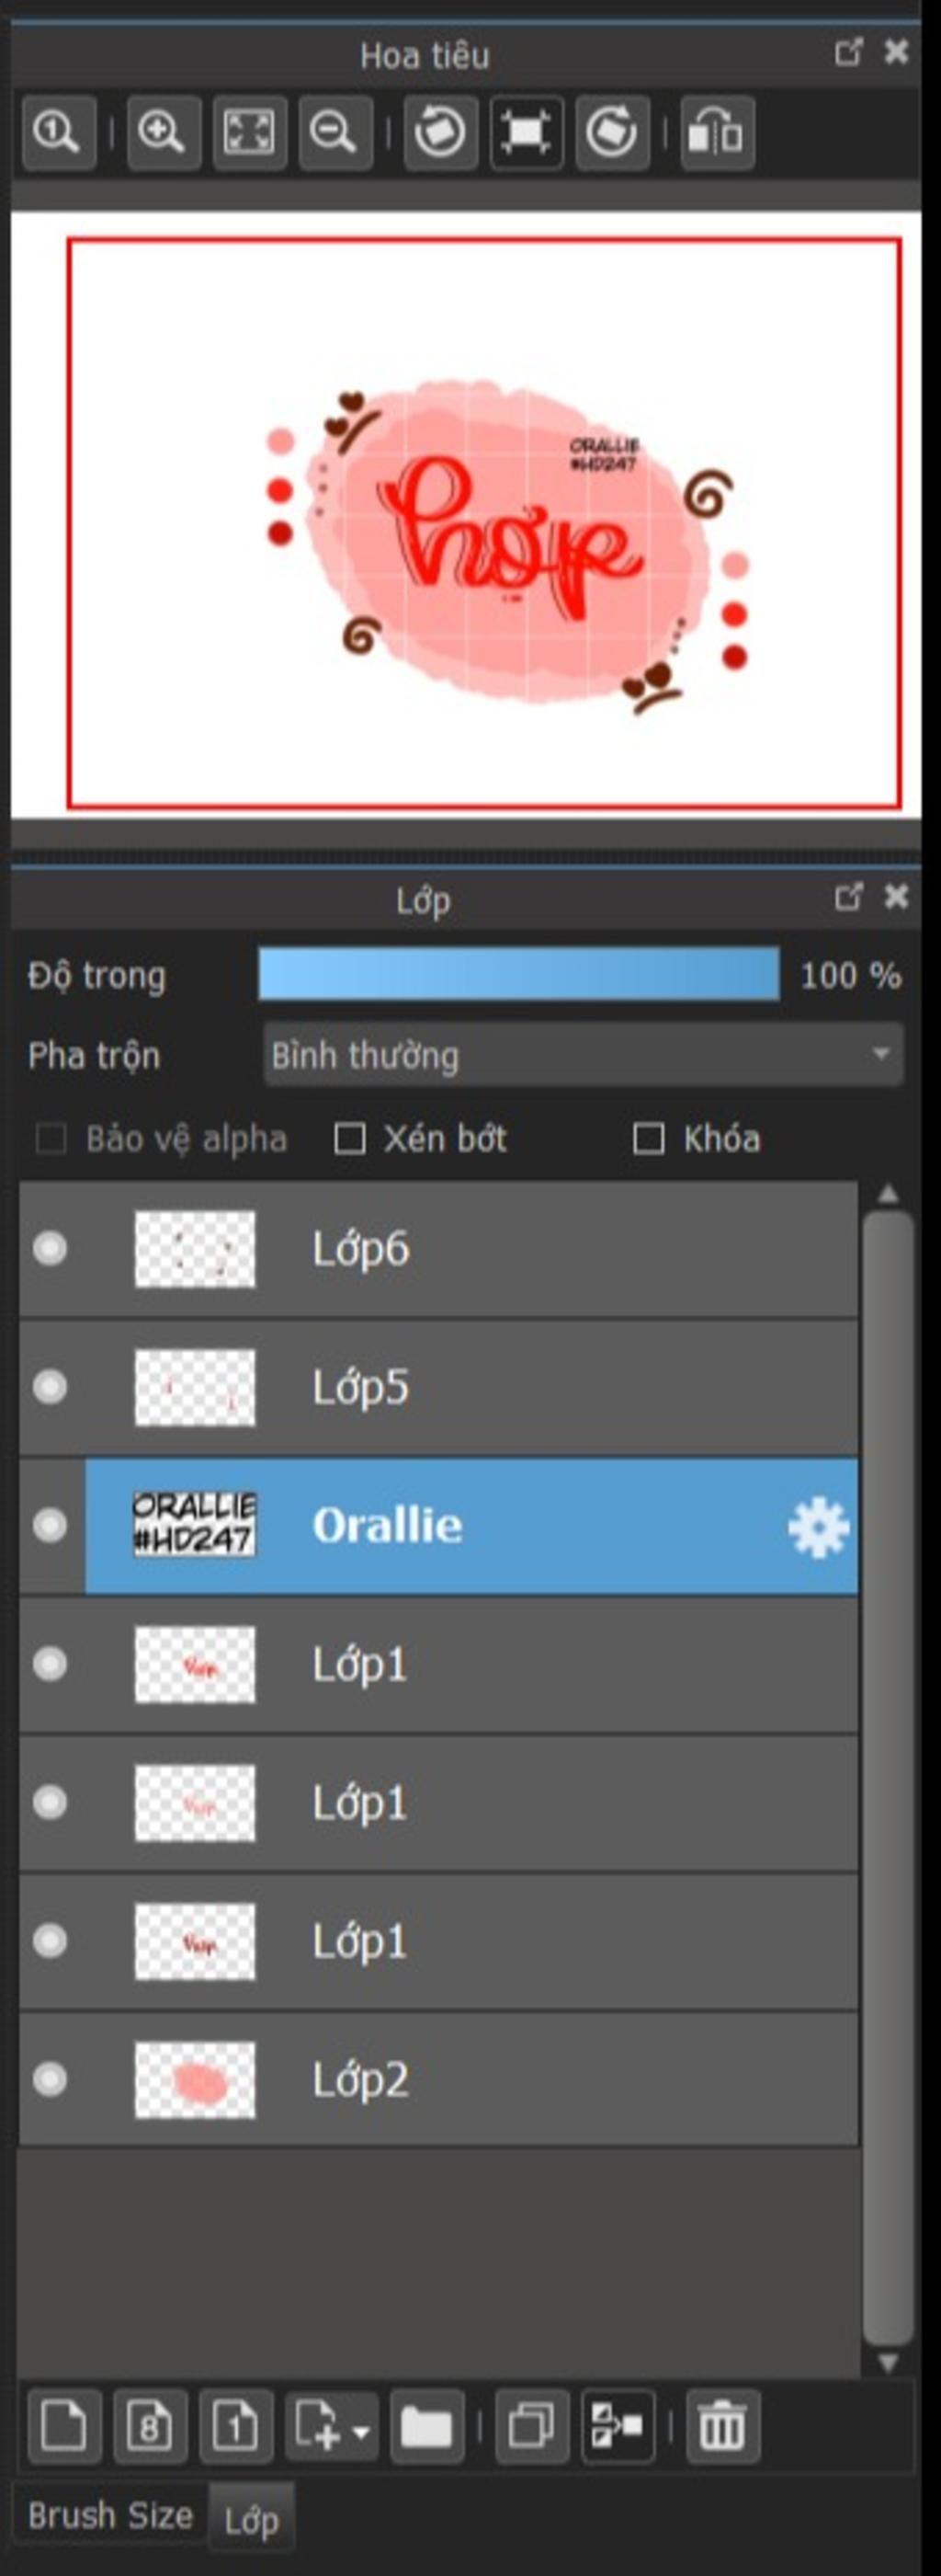Duplicate the current layer

(531, 2426)
